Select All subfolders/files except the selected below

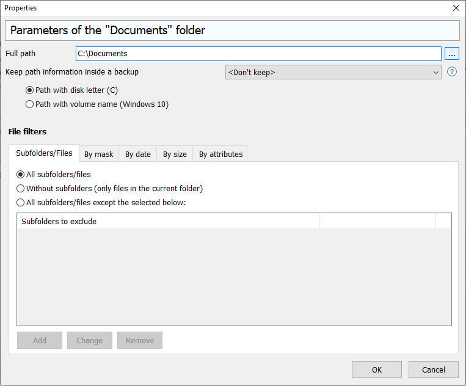(x=101, y=203)
